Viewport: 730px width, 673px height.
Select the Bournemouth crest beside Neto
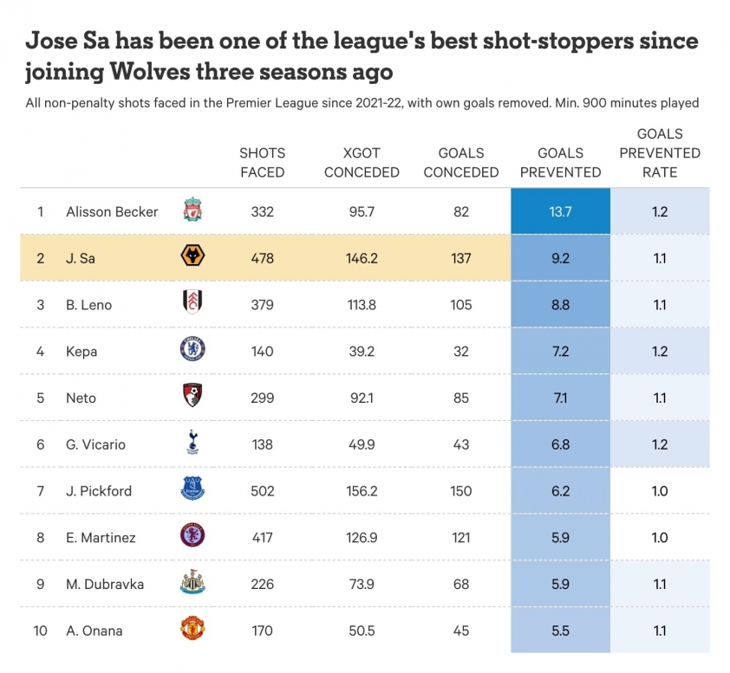pyautogui.click(x=192, y=395)
